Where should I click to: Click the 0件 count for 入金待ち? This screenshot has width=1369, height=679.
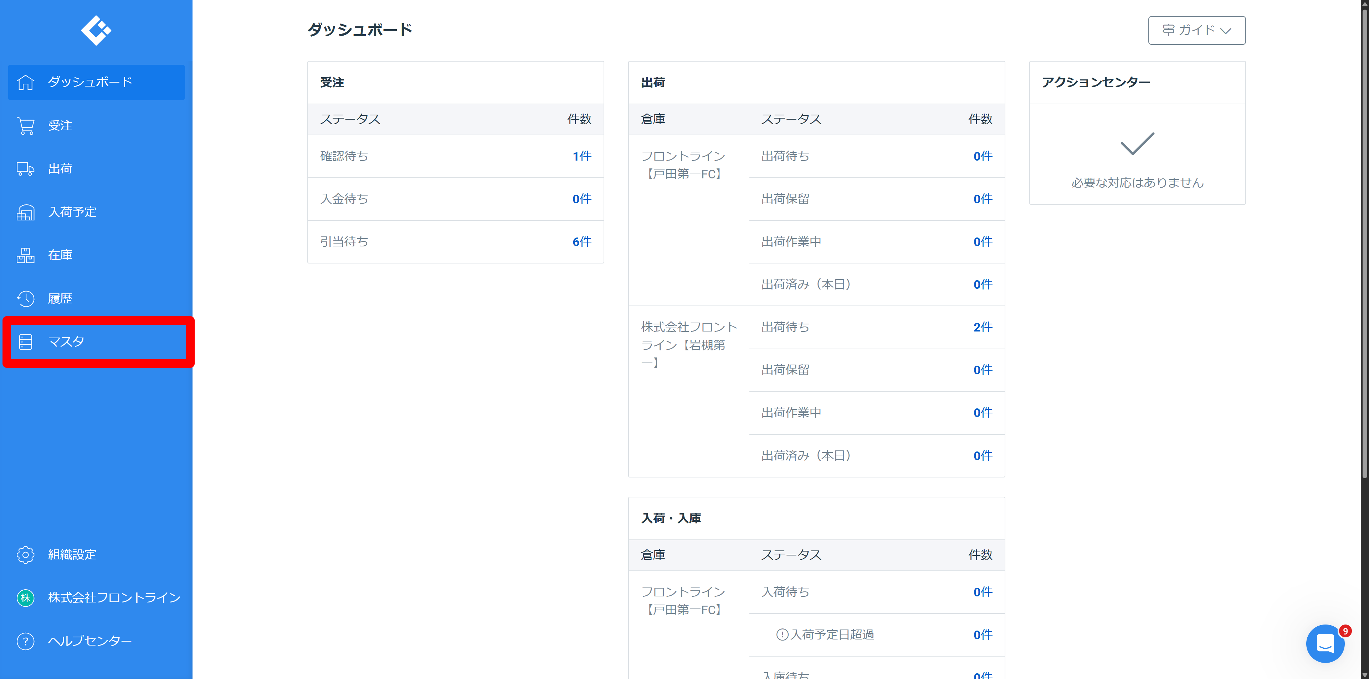[581, 199]
